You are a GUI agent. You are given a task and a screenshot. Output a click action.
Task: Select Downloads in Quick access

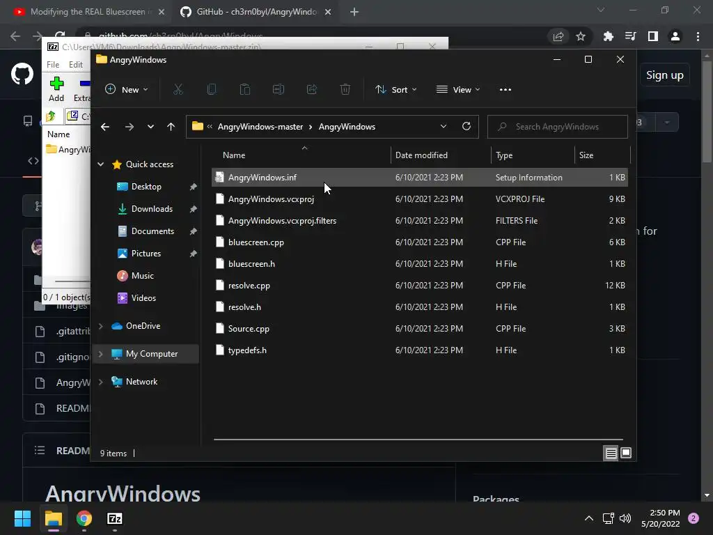[152, 209]
